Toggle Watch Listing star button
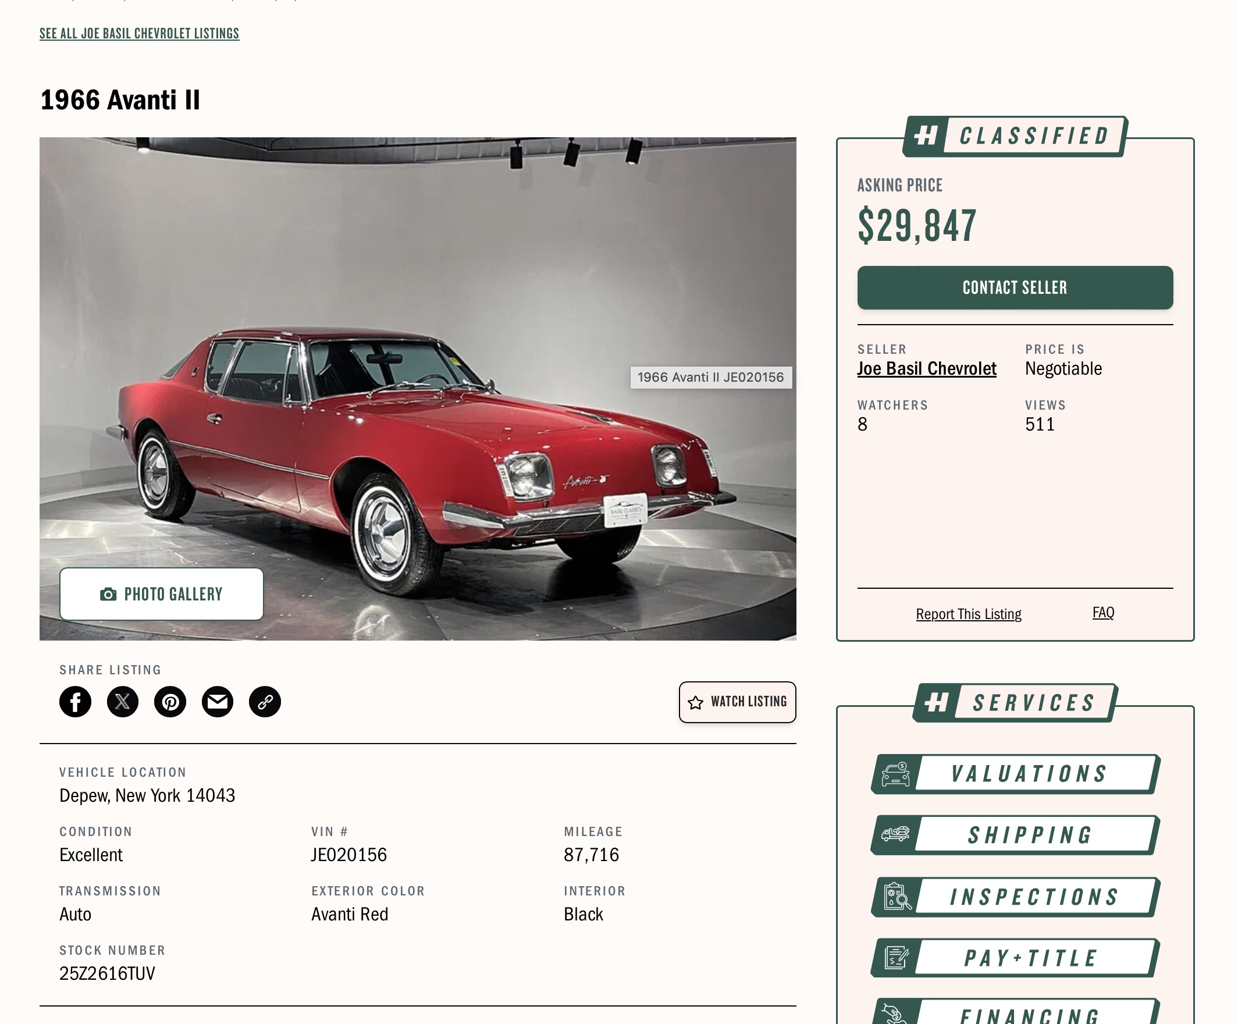 click(x=737, y=702)
